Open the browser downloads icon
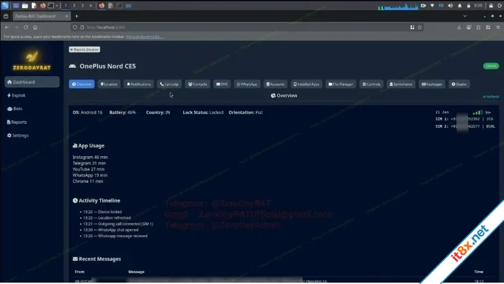Screen dimensions: 504x284 (x=459, y=27)
